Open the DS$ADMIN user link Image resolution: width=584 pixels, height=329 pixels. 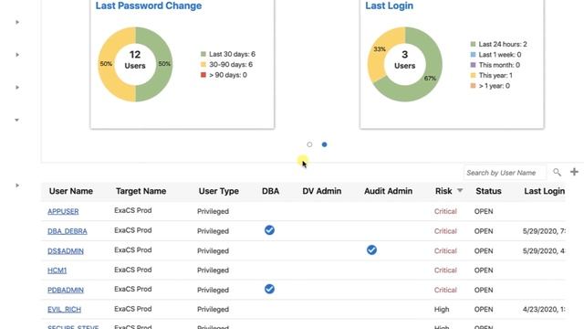point(66,251)
